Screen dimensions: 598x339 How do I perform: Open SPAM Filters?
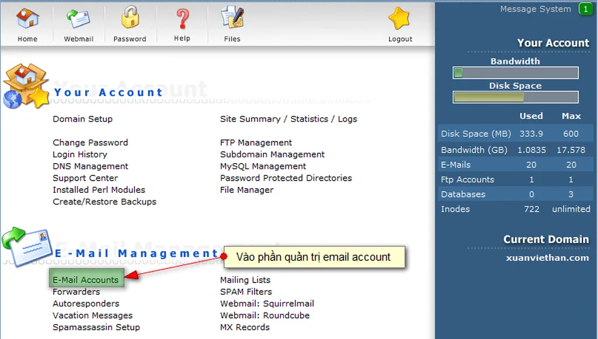246,292
